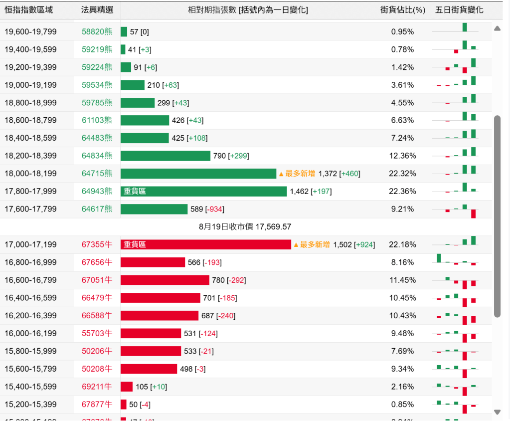Click the green 重貨區 label on the 17,800-17,999 bar
The width and height of the screenshot is (510, 422).
point(135,192)
